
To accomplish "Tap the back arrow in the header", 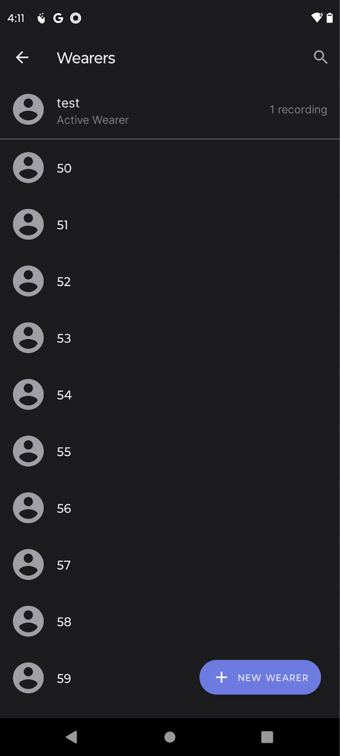I will click(22, 58).
